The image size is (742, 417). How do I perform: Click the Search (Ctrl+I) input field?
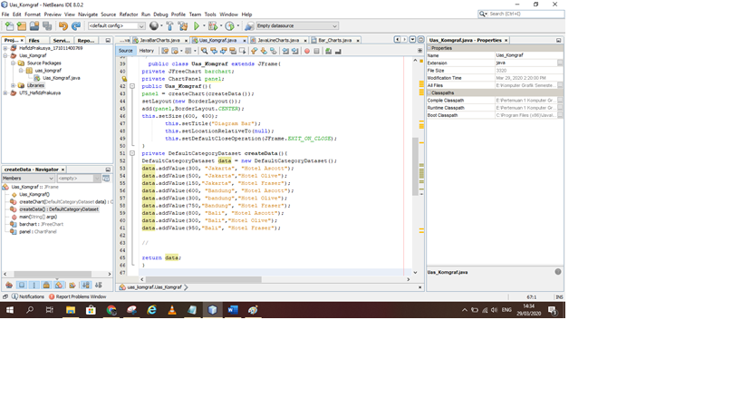(x=525, y=15)
